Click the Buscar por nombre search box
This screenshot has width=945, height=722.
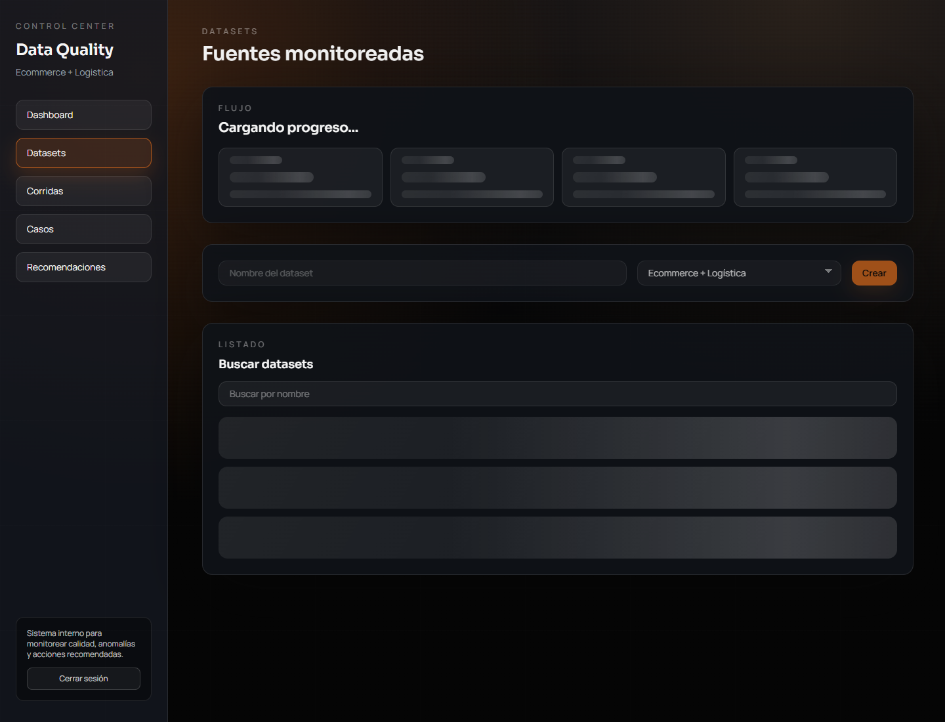(557, 394)
